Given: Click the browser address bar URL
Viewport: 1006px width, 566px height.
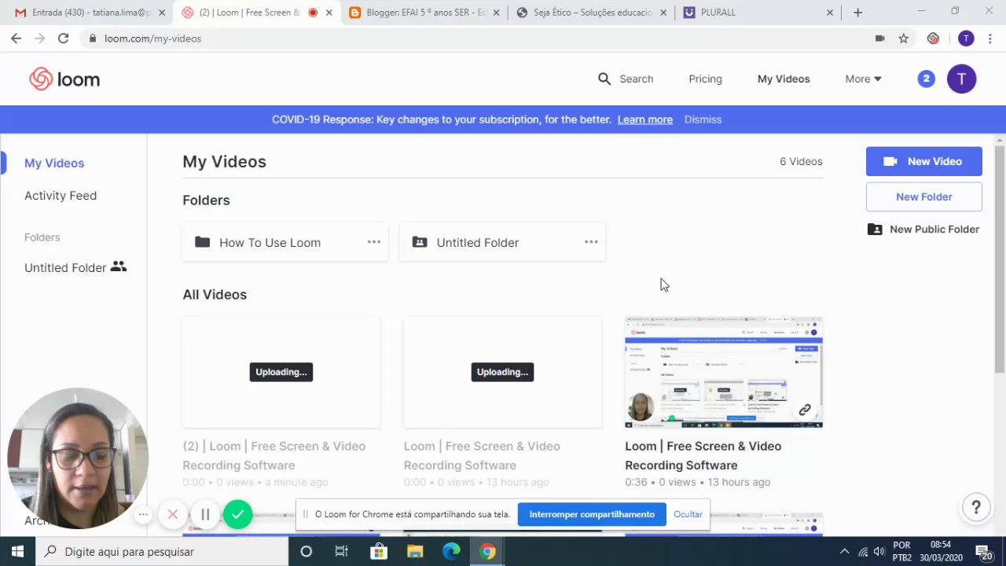Looking at the screenshot, I should coord(152,39).
